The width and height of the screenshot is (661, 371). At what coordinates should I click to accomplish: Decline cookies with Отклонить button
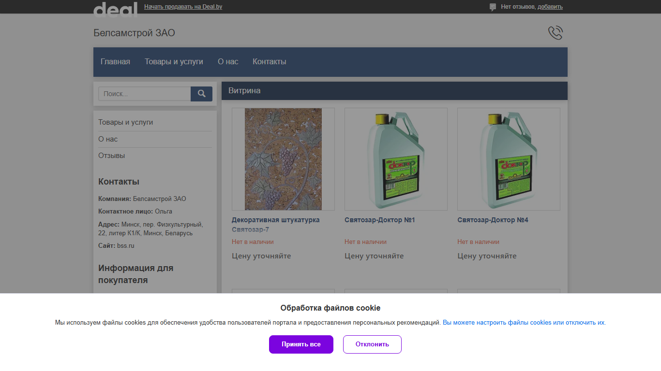click(x=372, y=344)
